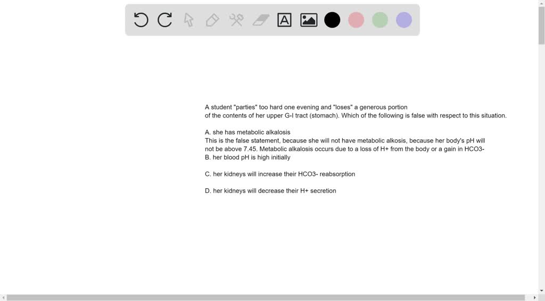
Task: Select the pointer cursor tool
Action: tap(189, 20)
